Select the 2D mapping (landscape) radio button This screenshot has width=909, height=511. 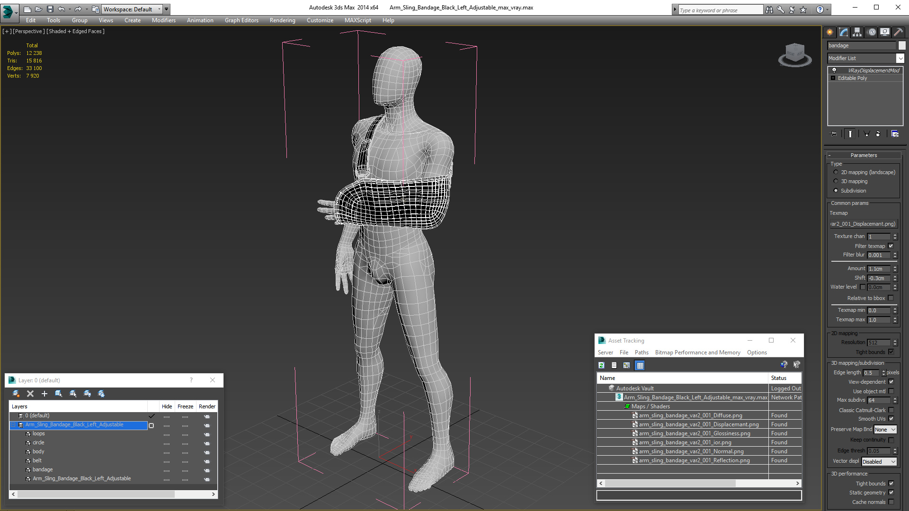pos(836,172)
